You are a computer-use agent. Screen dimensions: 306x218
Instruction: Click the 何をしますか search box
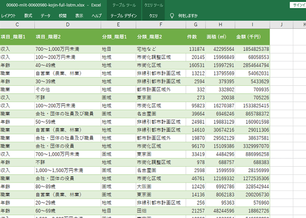pyautogui.click(x=188, y=16)
